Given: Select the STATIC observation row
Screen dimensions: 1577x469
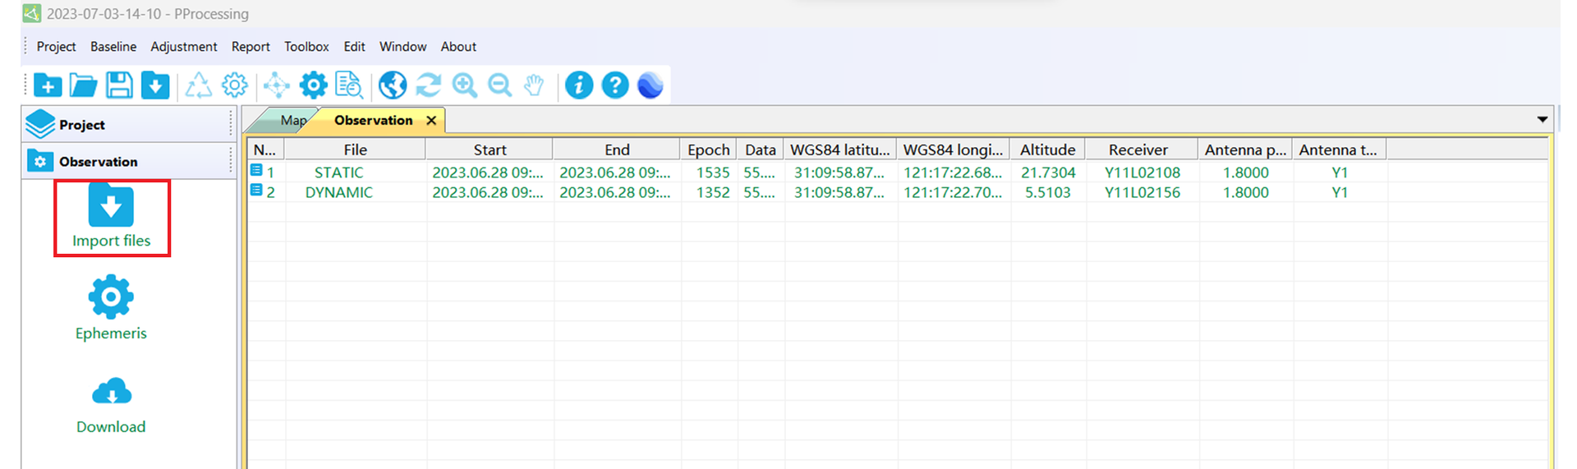Looking at the screenshot, I should [x=338, y=172].
